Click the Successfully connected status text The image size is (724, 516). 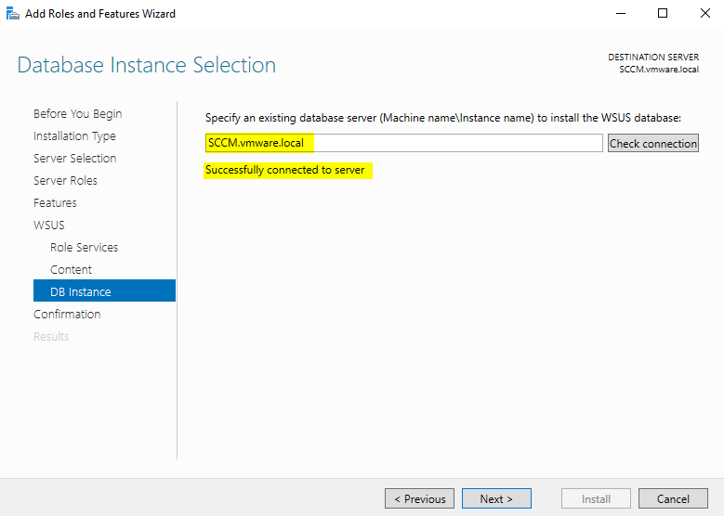285,171
